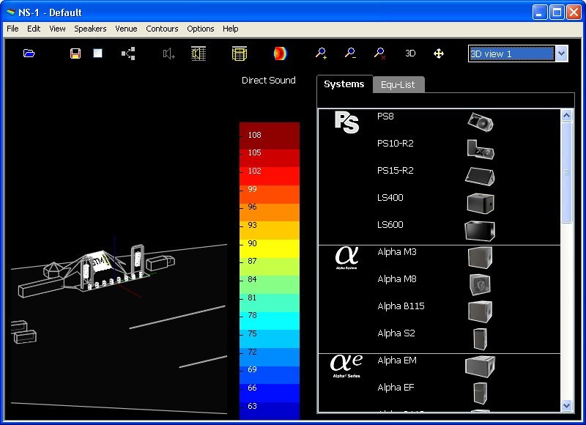Viewport: 586px width, 425px height.
Task: Click the colored contour map icon
Action: 280,53
